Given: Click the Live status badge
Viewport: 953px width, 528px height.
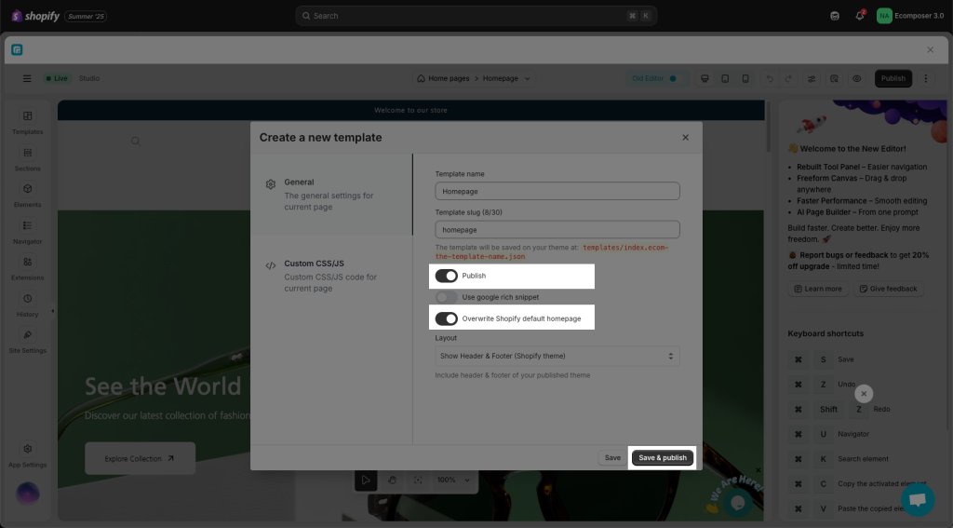Looking at the screenshot, I should pyautogui.click(x=57, y=78).
